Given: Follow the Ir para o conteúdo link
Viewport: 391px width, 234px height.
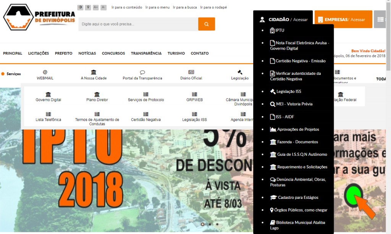Looking at the screenshot, I should pyautogui.click(x=127, y=7).
